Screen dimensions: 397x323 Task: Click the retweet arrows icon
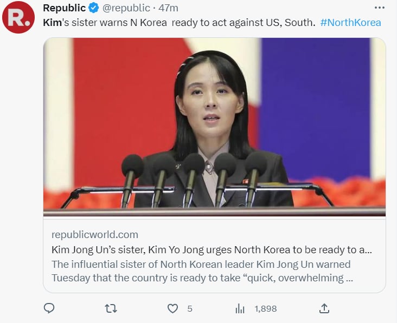(111, 308)
